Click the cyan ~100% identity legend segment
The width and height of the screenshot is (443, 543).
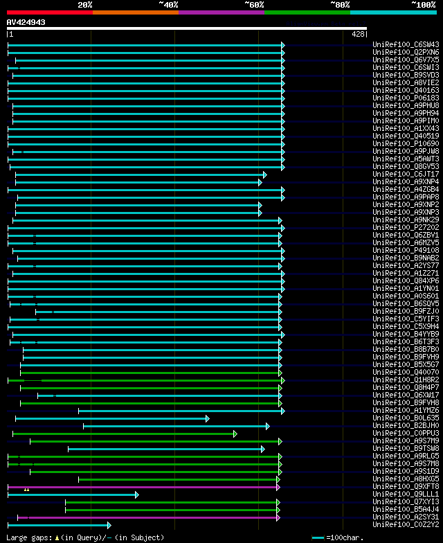393,12
